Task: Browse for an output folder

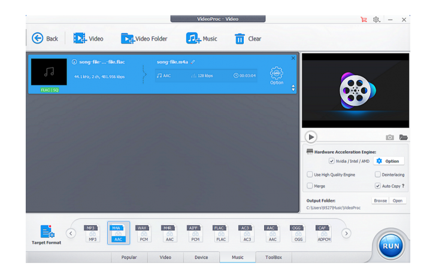Action: point(380,201)
